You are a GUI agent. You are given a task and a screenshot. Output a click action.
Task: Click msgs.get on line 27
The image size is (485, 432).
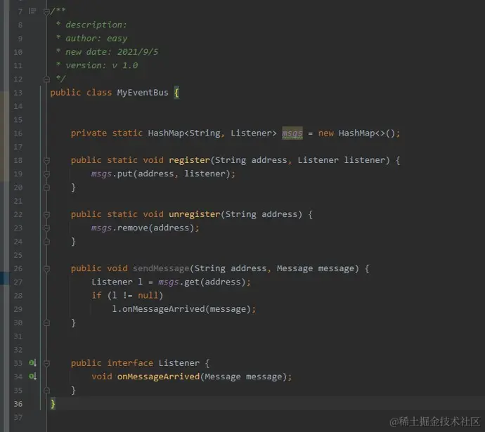click(179, 282)
